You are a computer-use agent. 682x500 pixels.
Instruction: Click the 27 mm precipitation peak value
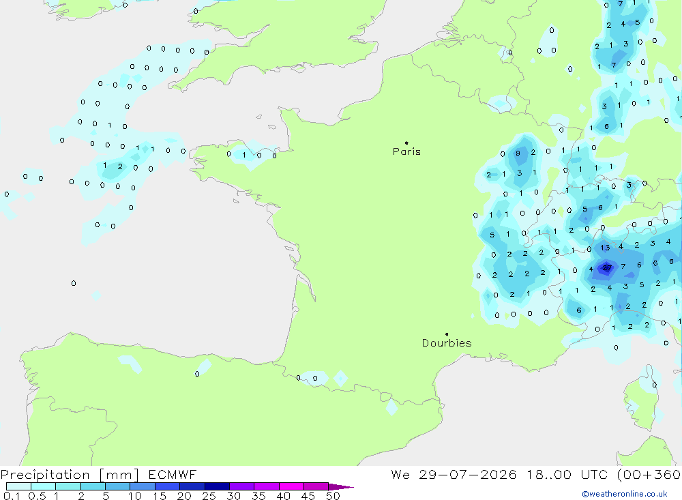[607, 267]
